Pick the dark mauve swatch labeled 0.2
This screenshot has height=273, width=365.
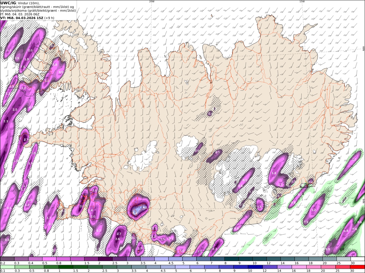click(7, 259)
